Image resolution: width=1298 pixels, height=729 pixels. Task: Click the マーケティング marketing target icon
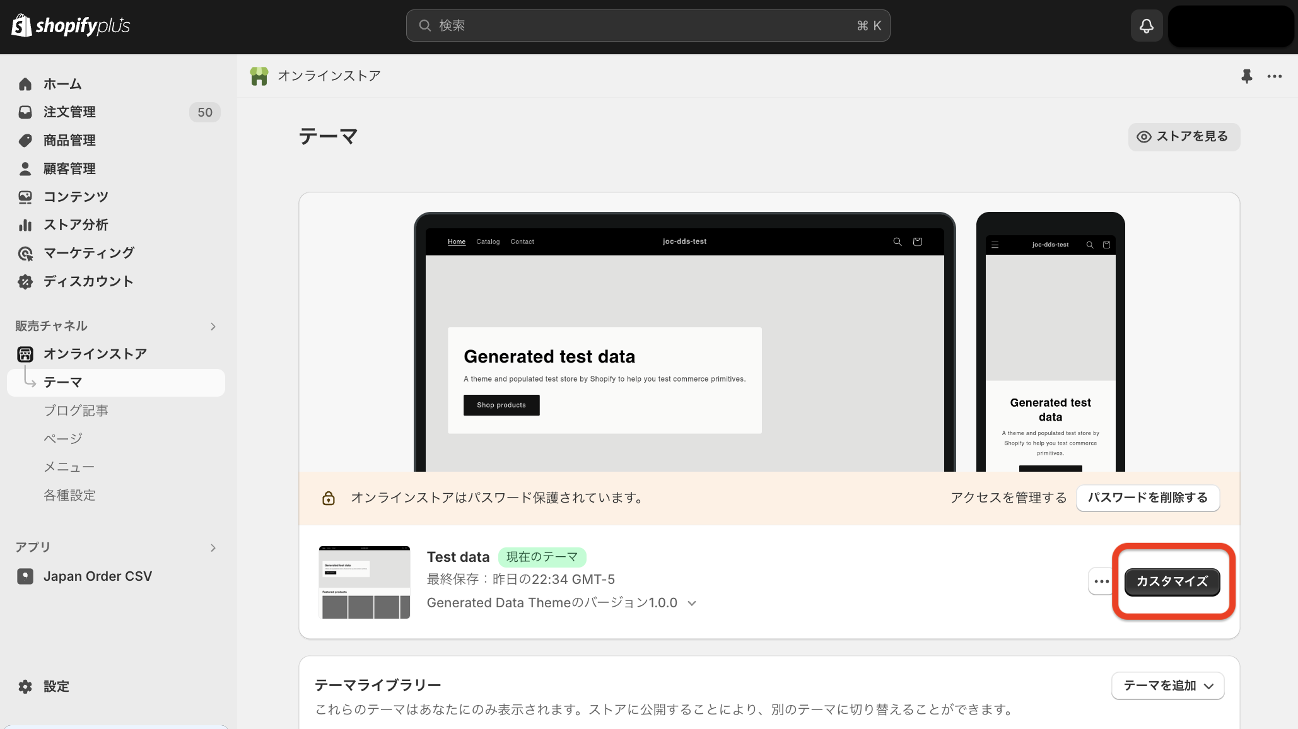[25, 254]
